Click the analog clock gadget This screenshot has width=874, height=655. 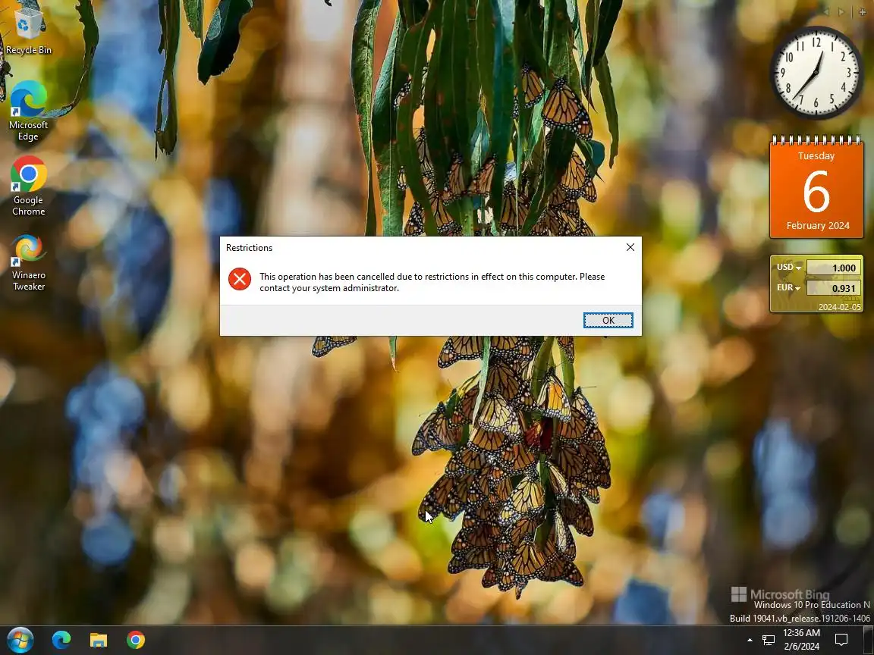(816, 73)
